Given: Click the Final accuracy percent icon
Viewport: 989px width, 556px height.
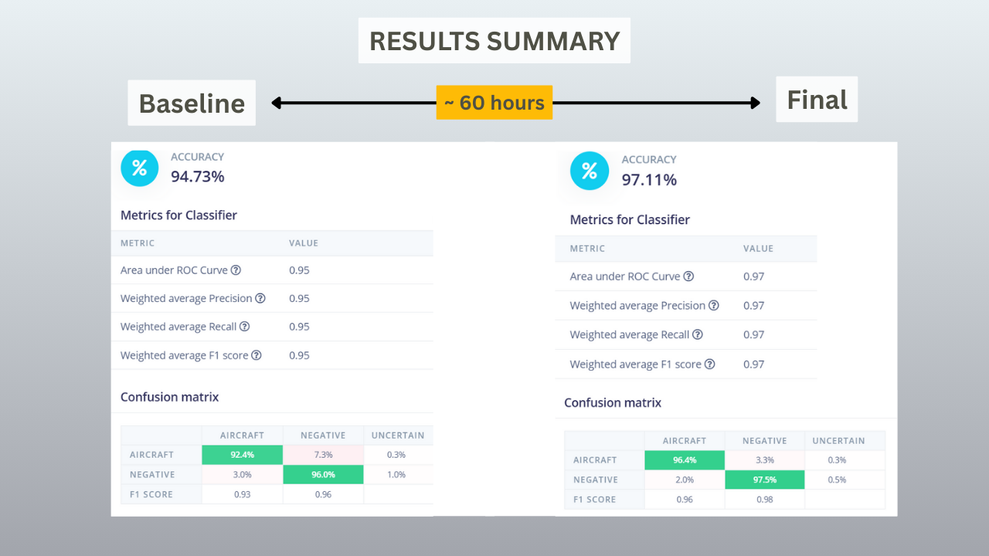Looking at the screenshot, I should click(x=590, y=171).
